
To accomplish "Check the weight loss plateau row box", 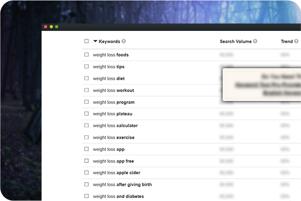I will pyautogui.click(x=87, y=114).
